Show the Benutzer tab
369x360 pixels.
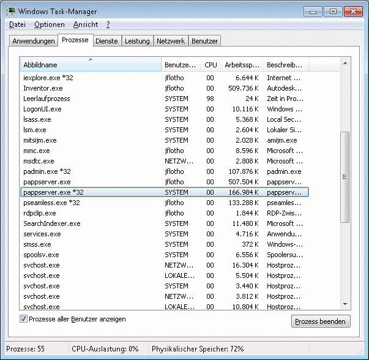pyautogui.click(x=204, y=41)
